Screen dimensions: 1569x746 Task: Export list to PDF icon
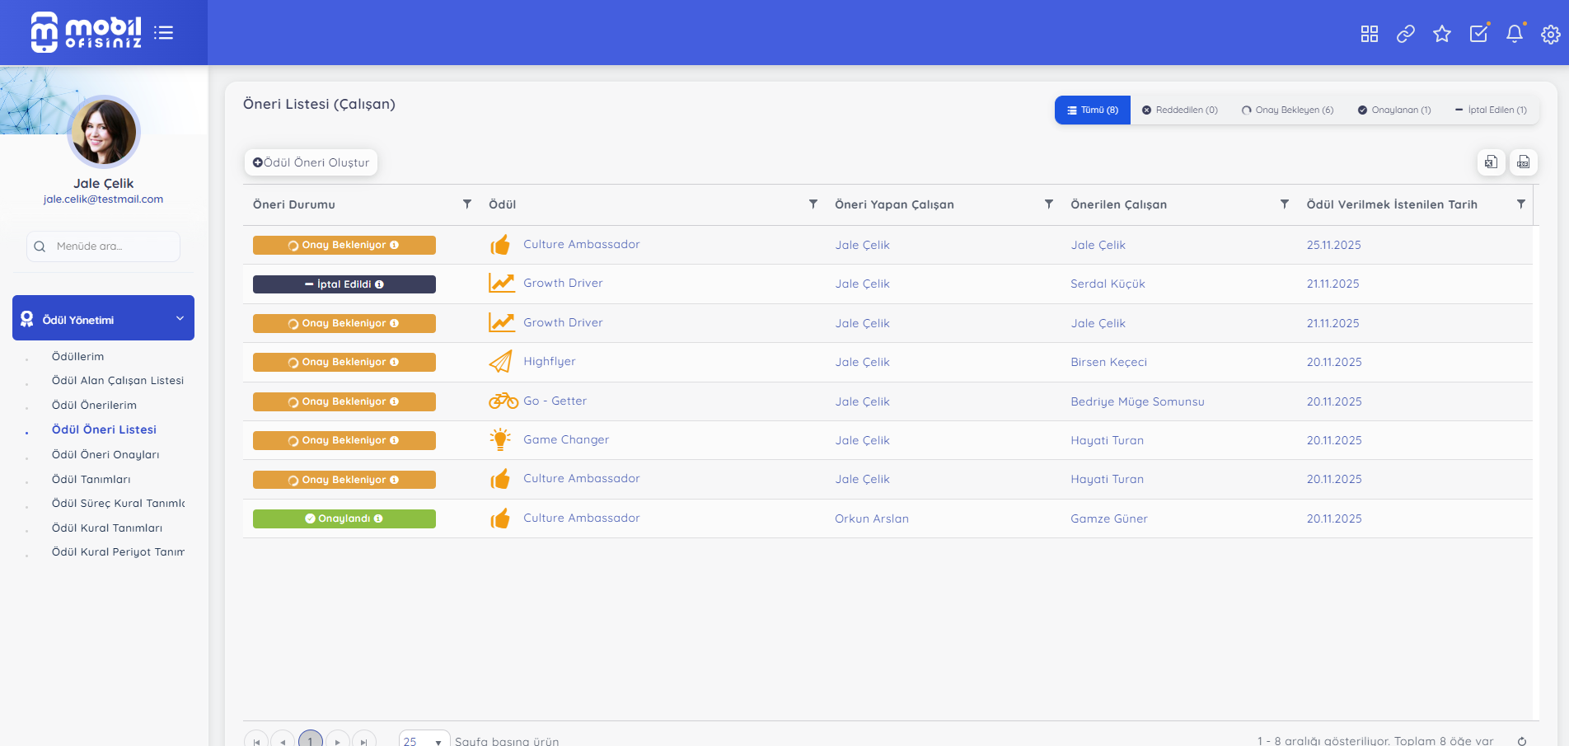pos(1523,162)
